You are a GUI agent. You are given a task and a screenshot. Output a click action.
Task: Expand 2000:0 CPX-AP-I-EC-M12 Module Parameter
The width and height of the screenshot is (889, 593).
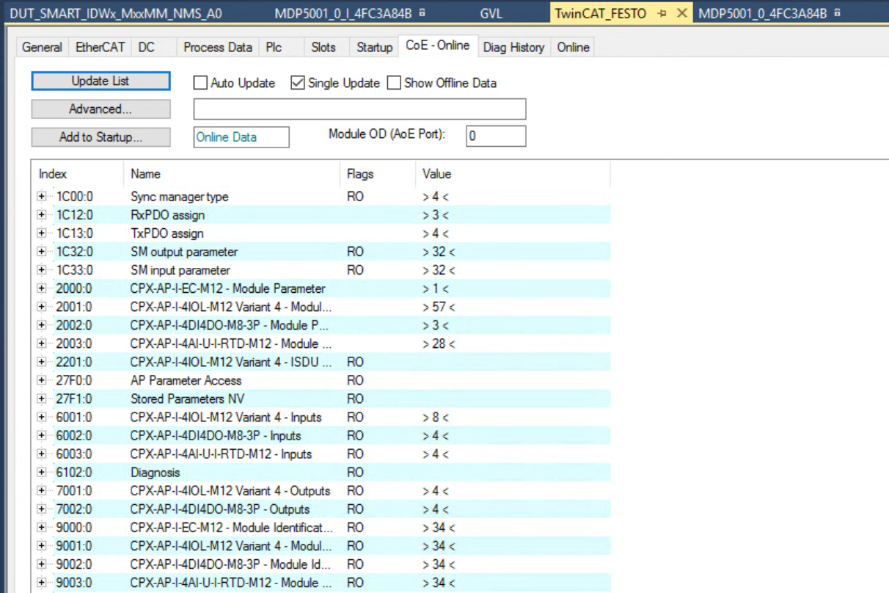point(42,288)
